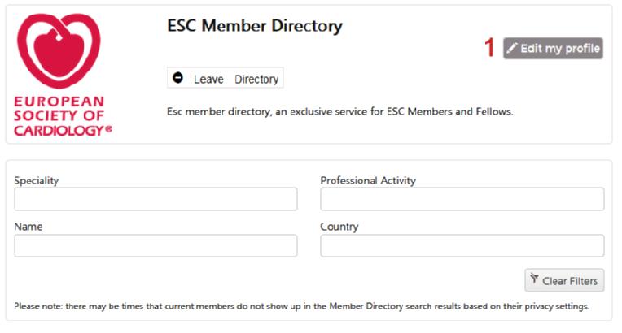Clear Filters for the member search
622x333 pixels.
tap(564, 280)
